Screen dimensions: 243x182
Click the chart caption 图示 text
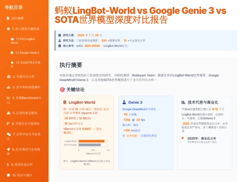[x=87, y=163]
